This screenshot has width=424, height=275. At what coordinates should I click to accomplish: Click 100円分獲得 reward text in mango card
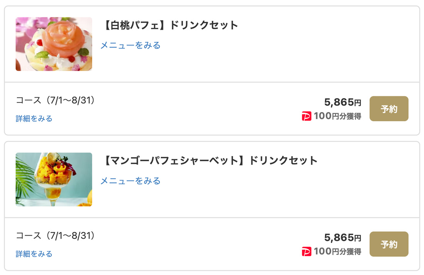click(x=338, y=251)
